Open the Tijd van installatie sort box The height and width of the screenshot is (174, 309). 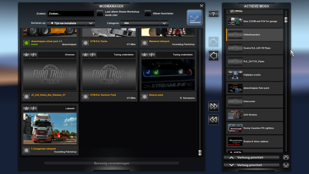tap(66, 23)
